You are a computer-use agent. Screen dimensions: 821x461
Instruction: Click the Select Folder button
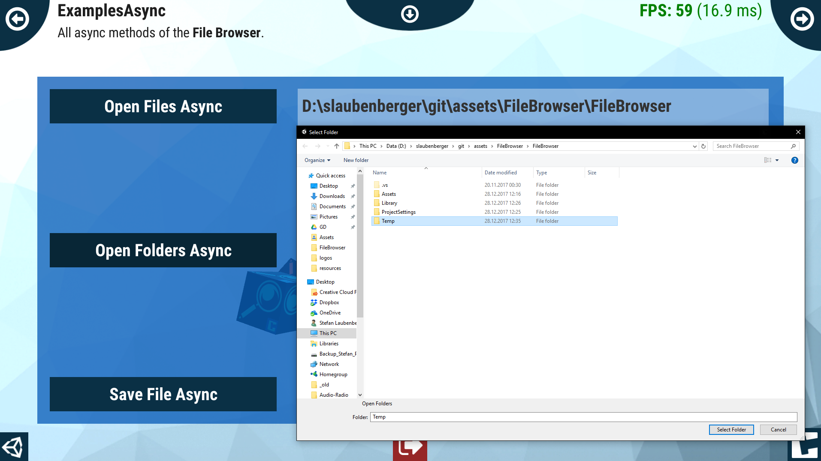coord(731,430)
